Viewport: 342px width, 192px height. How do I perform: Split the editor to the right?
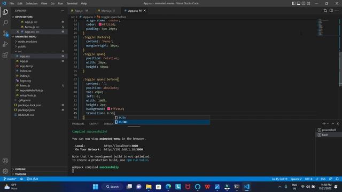331,11
